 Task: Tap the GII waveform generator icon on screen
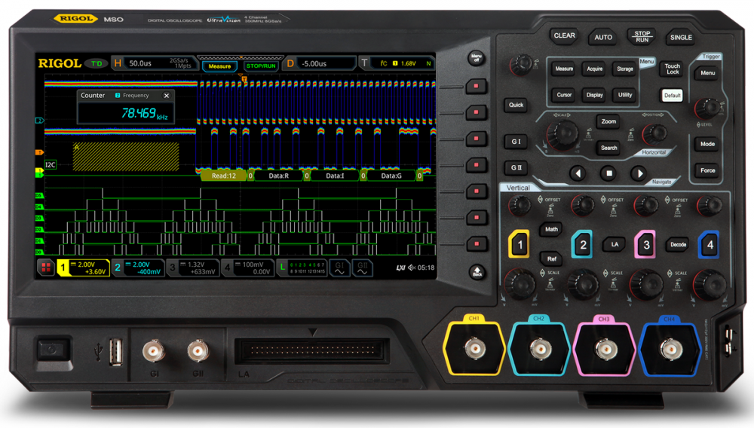(362, 267)
